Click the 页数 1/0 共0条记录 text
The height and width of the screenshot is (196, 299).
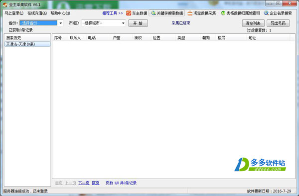click(x=121, y=183)
